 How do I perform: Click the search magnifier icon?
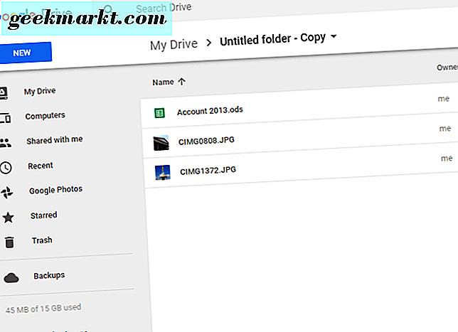coord(108,9)
